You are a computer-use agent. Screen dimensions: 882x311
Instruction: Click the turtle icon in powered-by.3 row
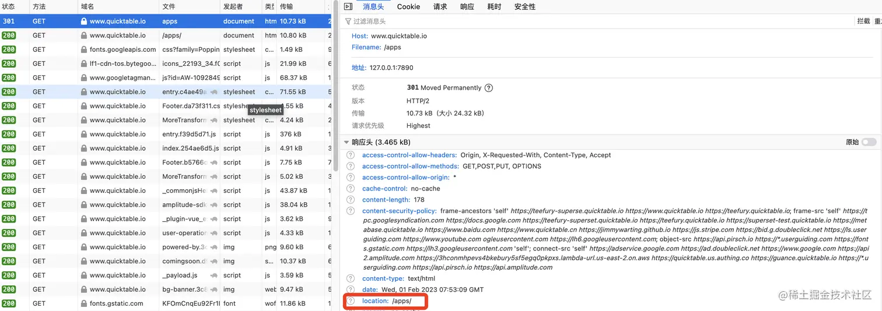pyautogui.click(x=214, y=247)
